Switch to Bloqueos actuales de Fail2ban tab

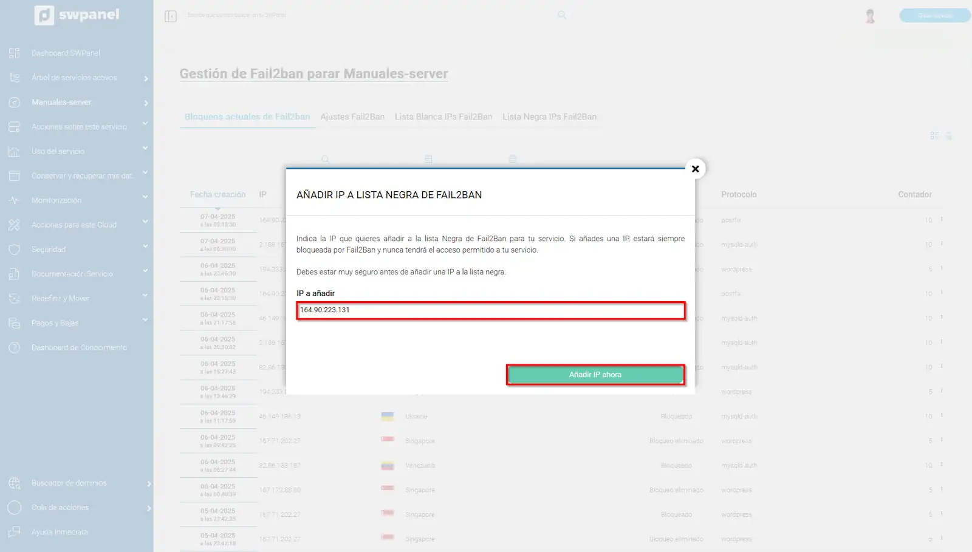[x=247, y=117]
